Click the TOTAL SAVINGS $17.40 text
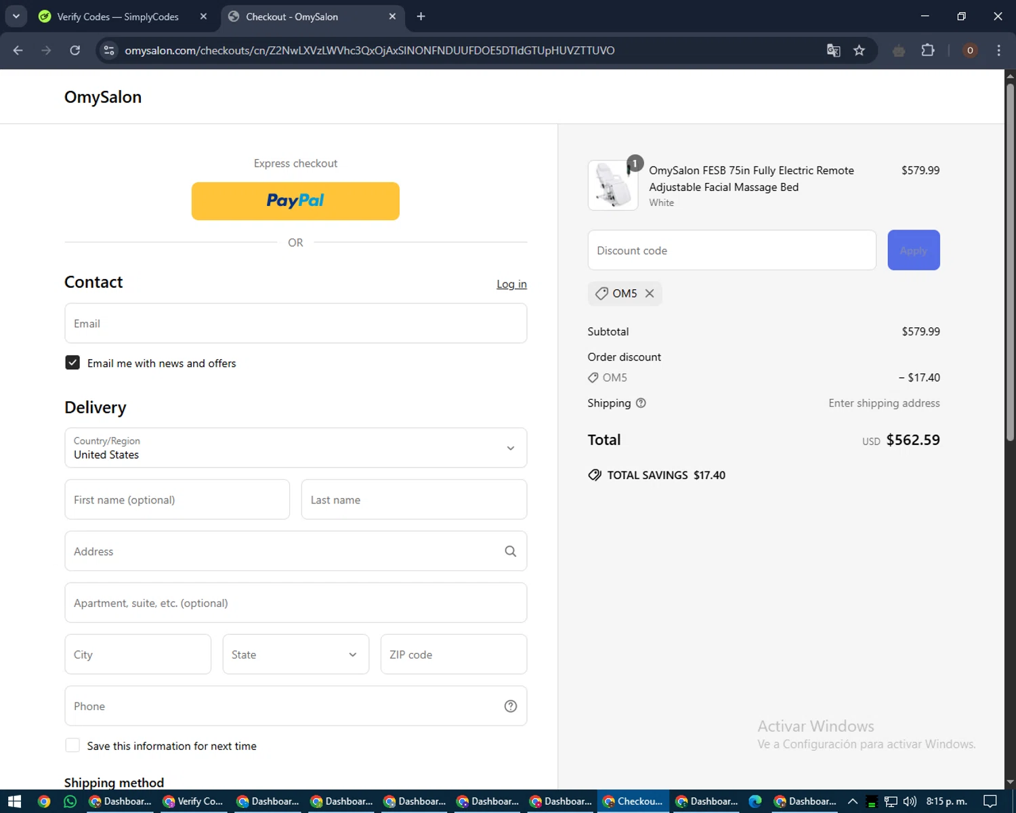Image resolution: width=1016 pixels, height=813 pixels. pyautogui.click(x=666, y=475)
